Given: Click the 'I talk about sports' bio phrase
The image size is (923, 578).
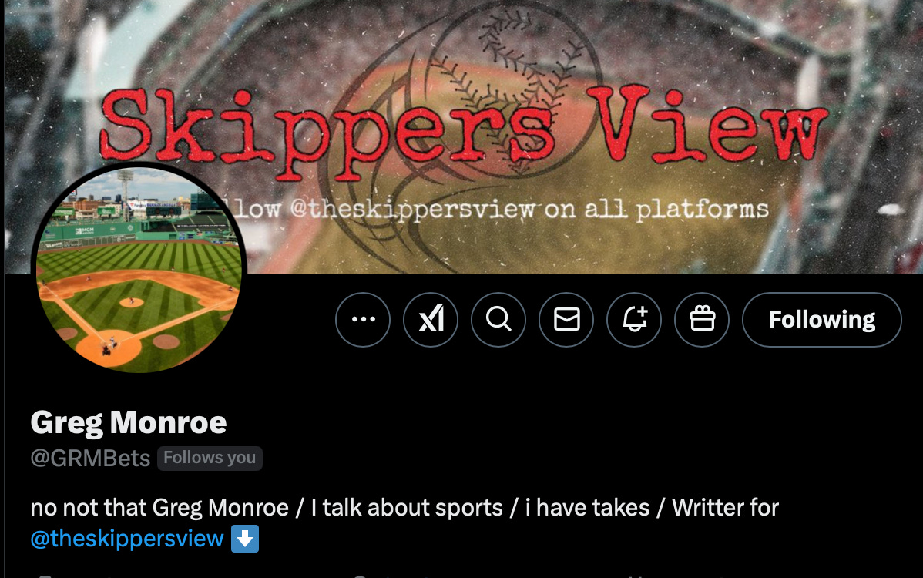Looking at the screenshot, I should coord(407,507).
